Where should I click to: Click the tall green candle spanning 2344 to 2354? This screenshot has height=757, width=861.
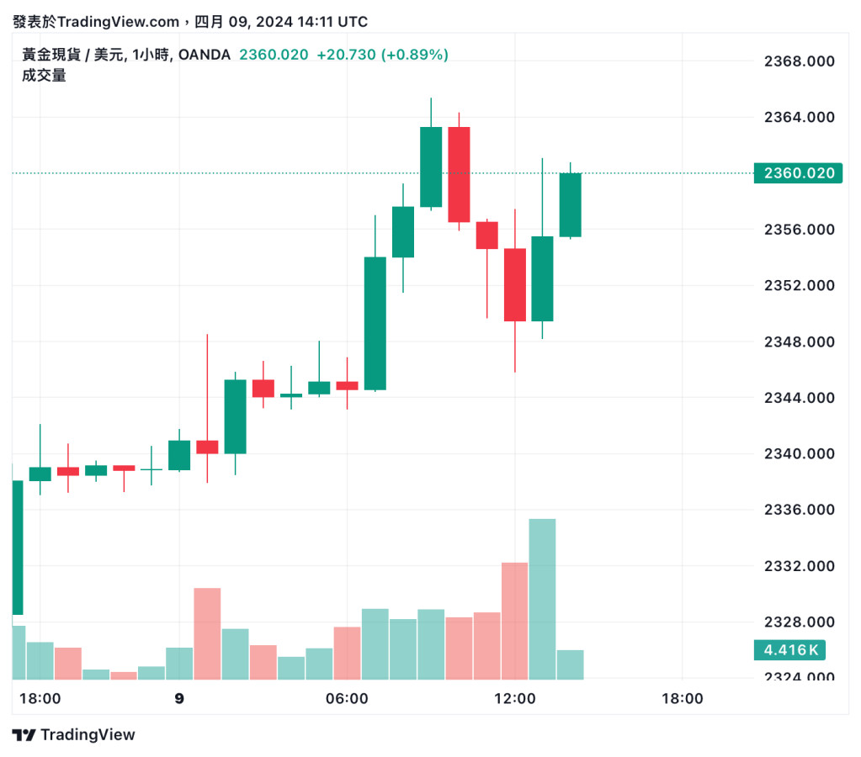click(x=375, y=323)
